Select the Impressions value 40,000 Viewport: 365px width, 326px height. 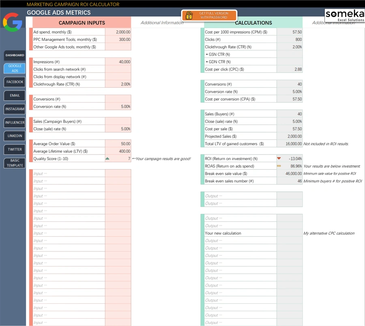[x=118, y=62]
